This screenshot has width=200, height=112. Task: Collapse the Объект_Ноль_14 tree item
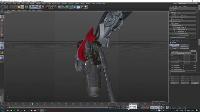(174, 27)
